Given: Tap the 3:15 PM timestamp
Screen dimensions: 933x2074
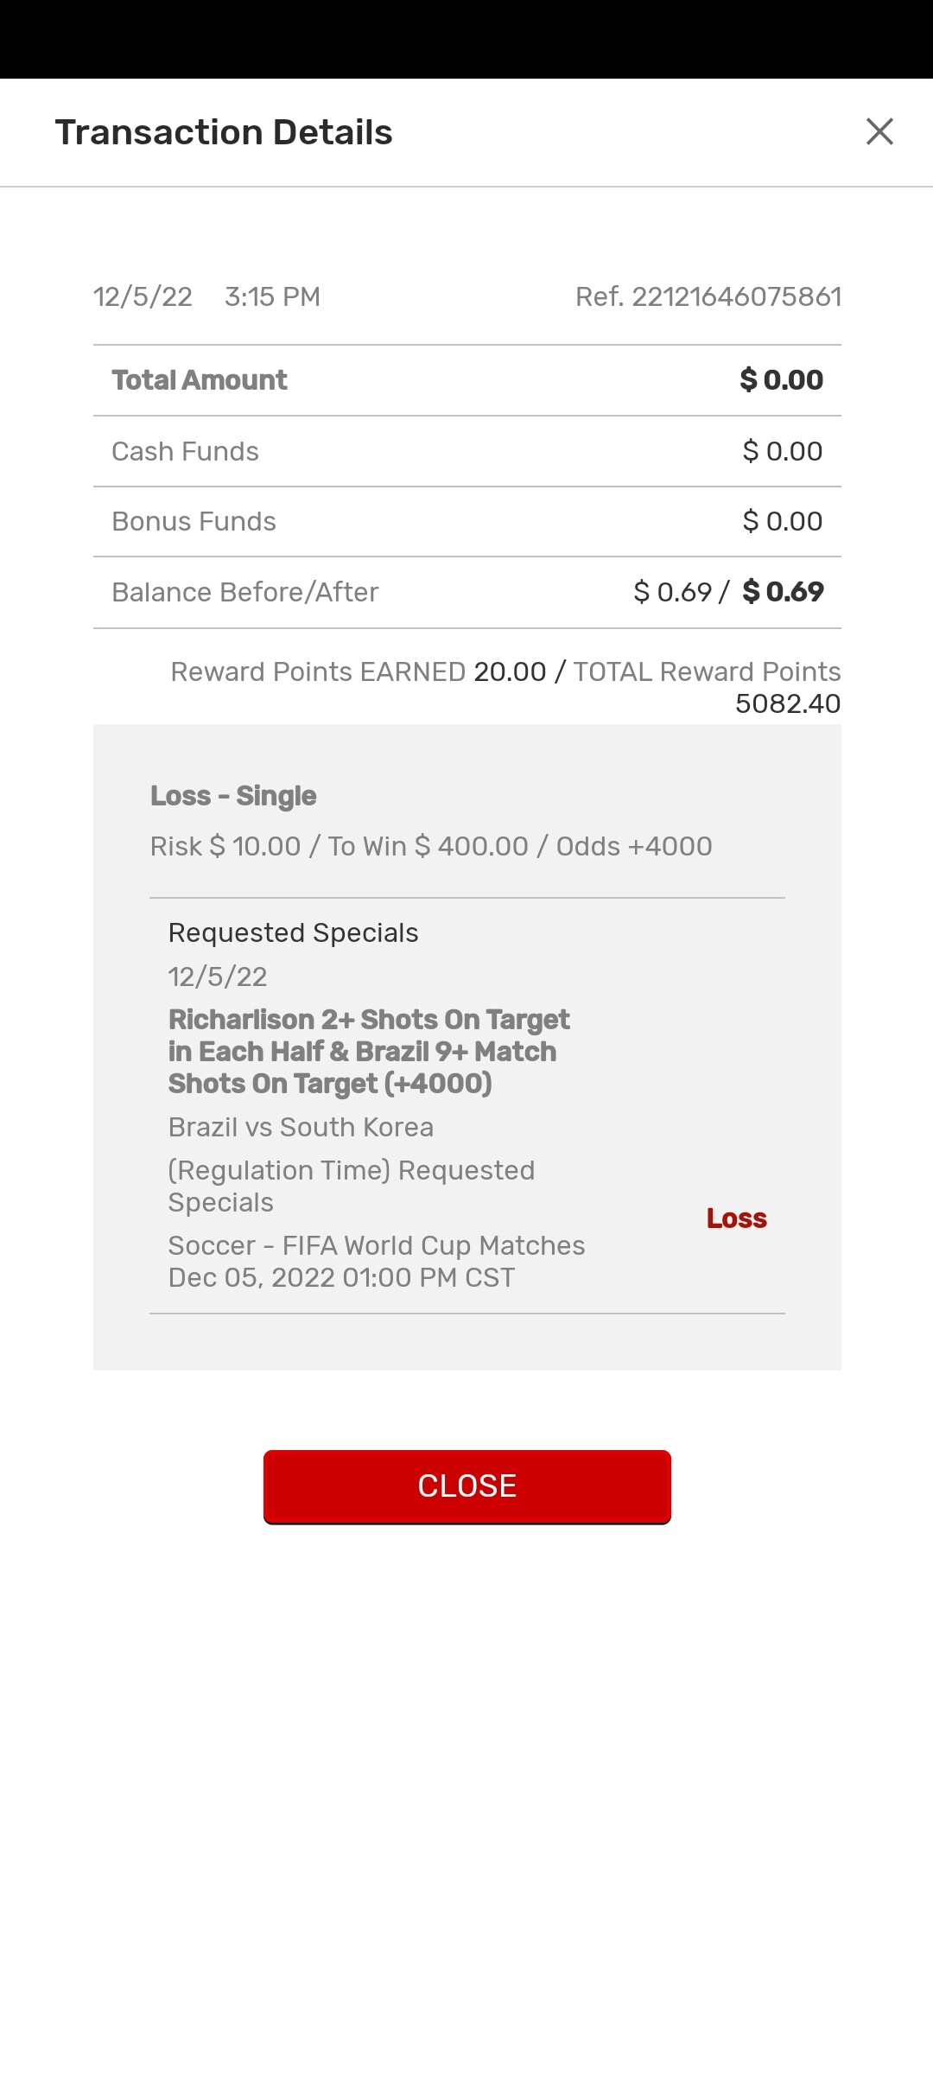Looking at the screenshot, I should coord(272,296).
